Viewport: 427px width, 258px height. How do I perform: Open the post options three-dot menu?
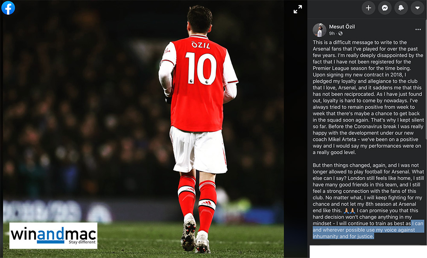[418, 29]
